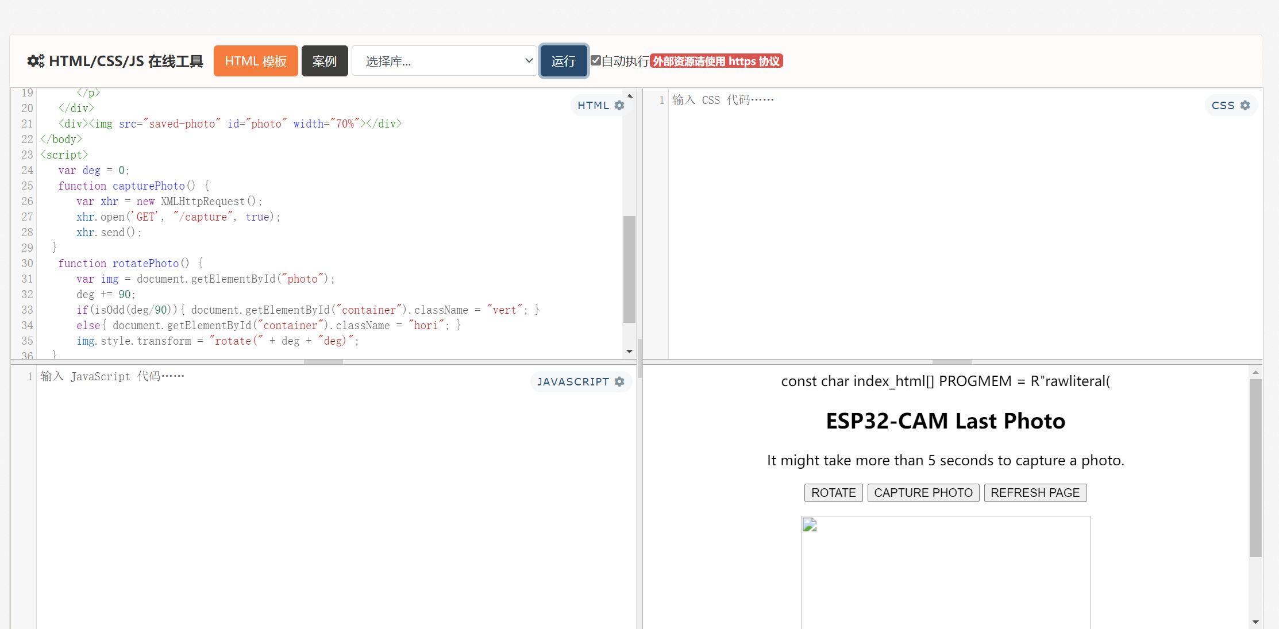Toggle the 自动执行 checkbox
Viewport: 1279px width, 629px height.
pyautogui.click(x=596, y=60)
